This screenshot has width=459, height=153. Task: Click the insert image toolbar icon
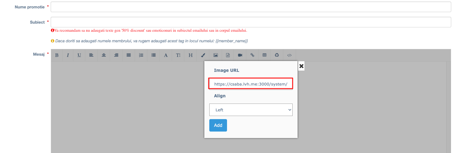pos(216,55)
